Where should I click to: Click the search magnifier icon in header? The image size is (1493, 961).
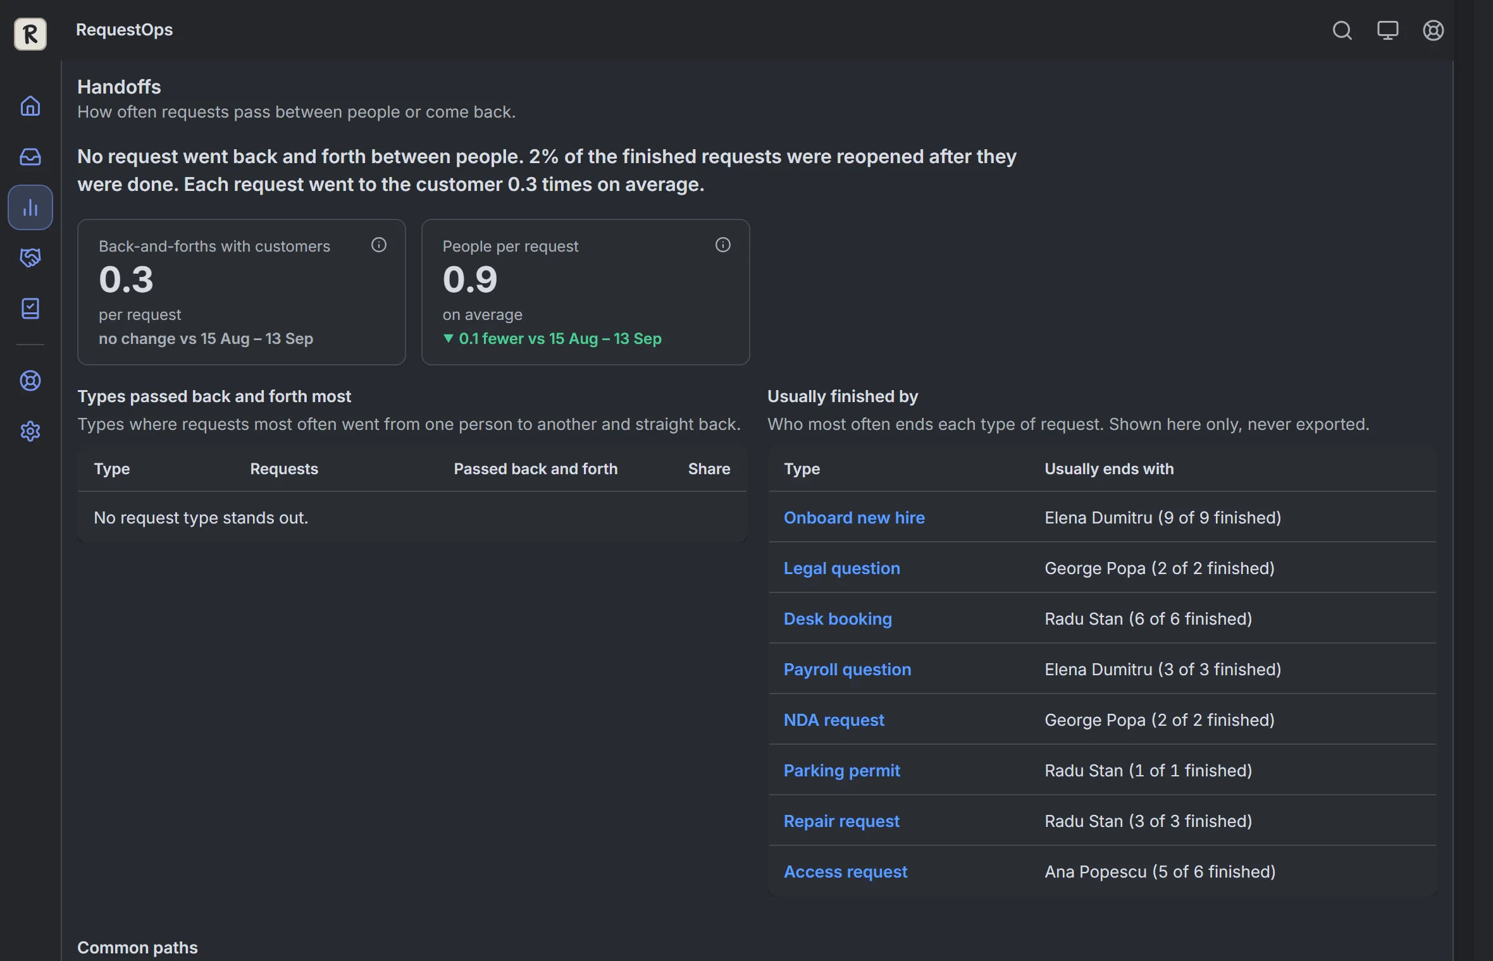(x=1342, y=30)
